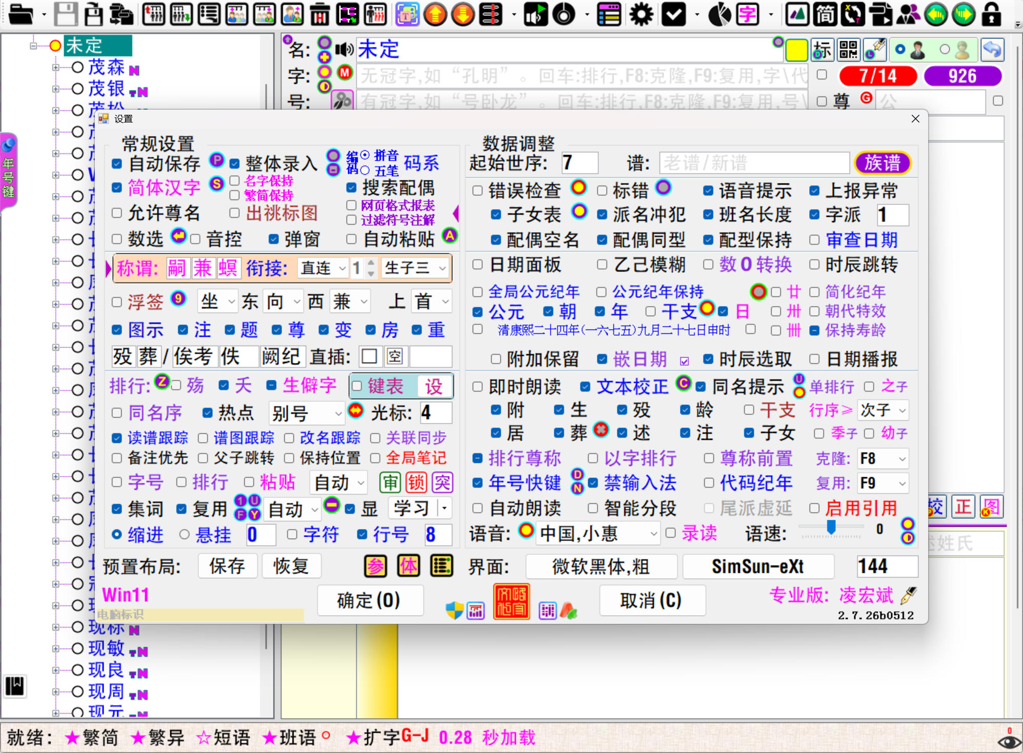Click the 确定(O) button
Screen dimensions: 1023x753
370,600
